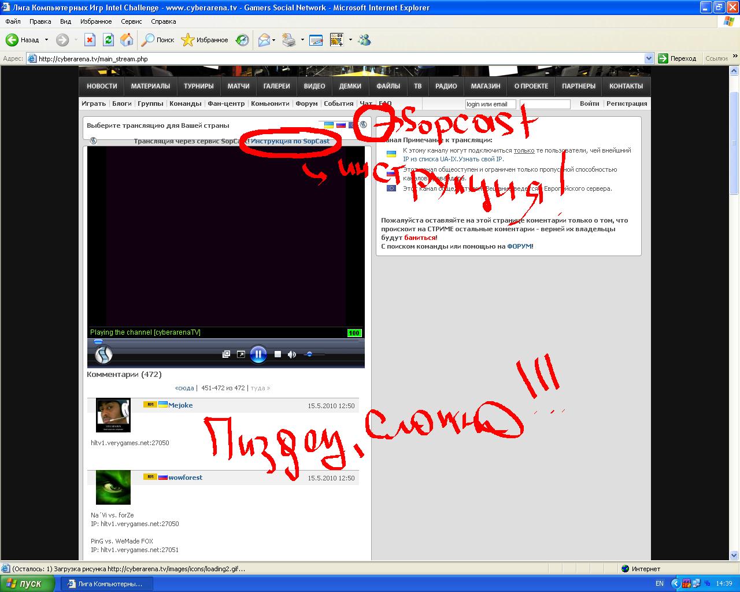Viewport: 740px width, 592px height.
Task: Print the page with printer icon
Action: (x=289, y=40)
